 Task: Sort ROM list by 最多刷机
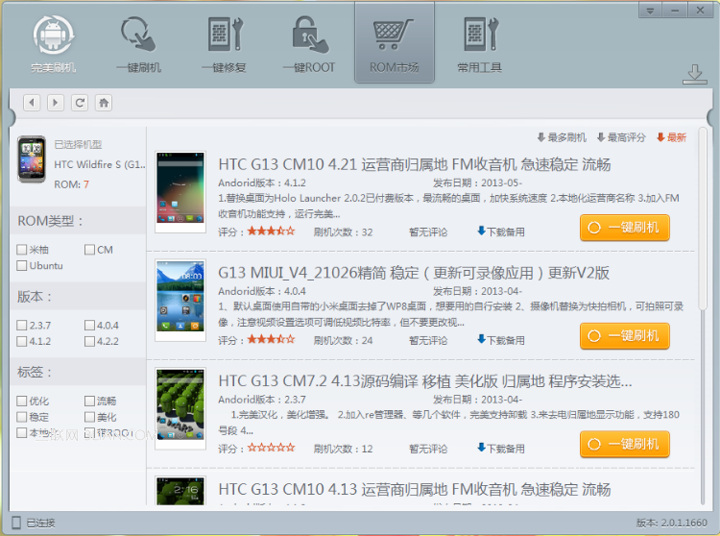pyautogui.click(x=562, y=137)
